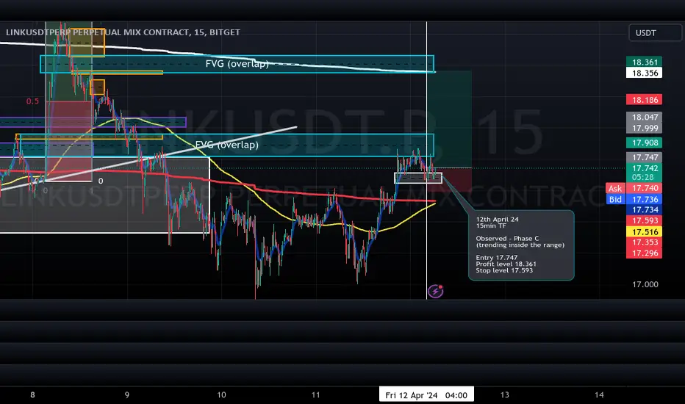Image resolution: width=685 pixels, height=404 pixels.
Task: Click date 9 on the time axis
Action: click(x=126, y=395)
